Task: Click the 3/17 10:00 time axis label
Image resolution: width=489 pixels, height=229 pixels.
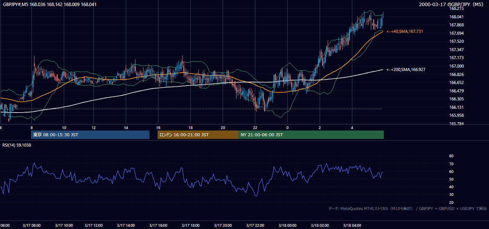Action: [64, 225]
